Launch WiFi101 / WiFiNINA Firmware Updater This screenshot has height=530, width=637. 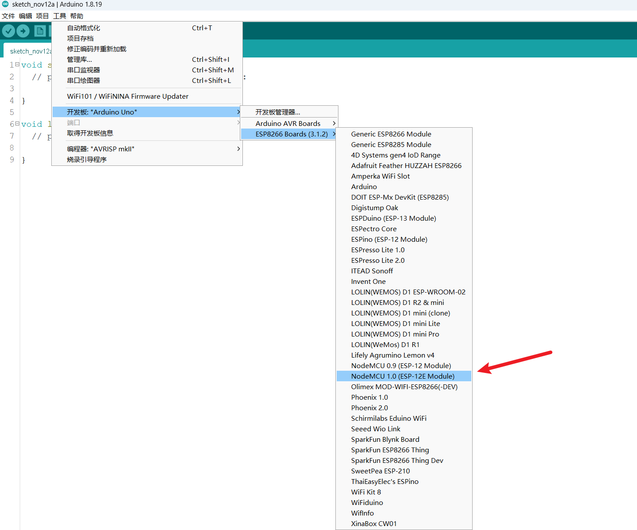tap(147, 96)
